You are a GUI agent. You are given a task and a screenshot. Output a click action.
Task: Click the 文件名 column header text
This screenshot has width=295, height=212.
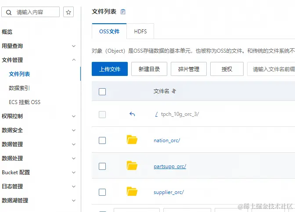pyautogui.click(x=161, y=91)
